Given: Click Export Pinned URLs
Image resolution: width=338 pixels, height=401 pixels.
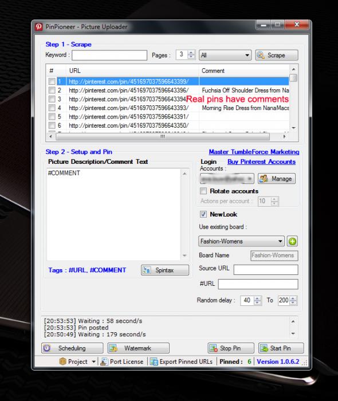Looking at the screenshot, I should 182,361.
